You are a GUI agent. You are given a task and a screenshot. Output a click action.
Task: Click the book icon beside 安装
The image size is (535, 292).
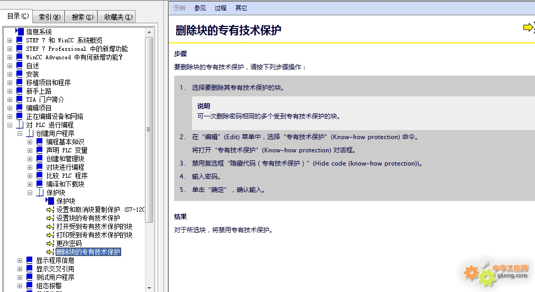(20, 74)
